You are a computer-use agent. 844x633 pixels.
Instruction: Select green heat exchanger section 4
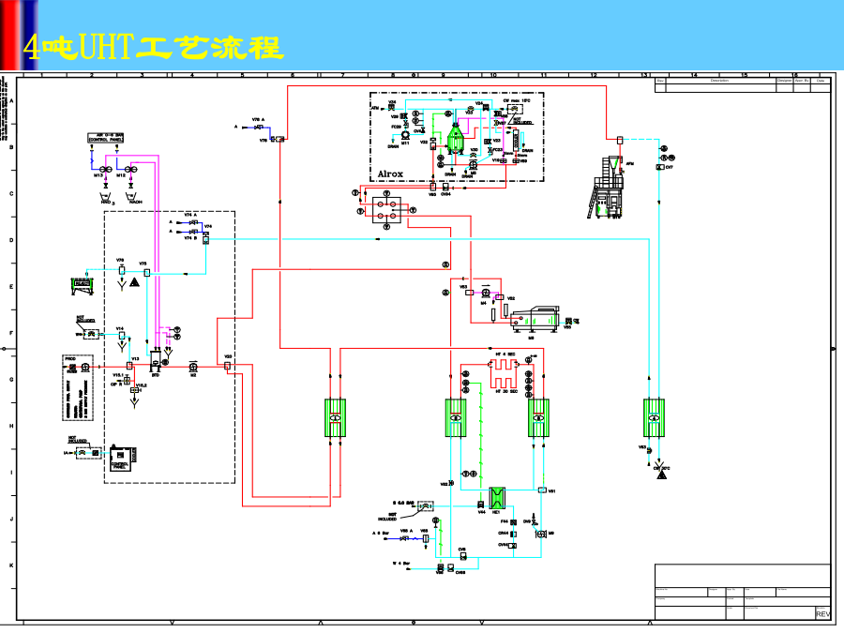pos(654,417)
